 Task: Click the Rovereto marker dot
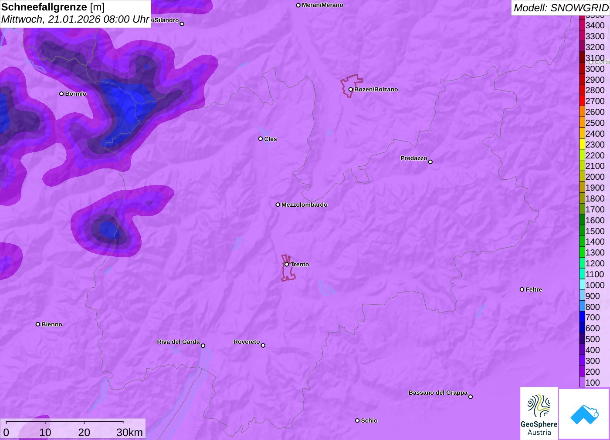(x=263, y=346)
